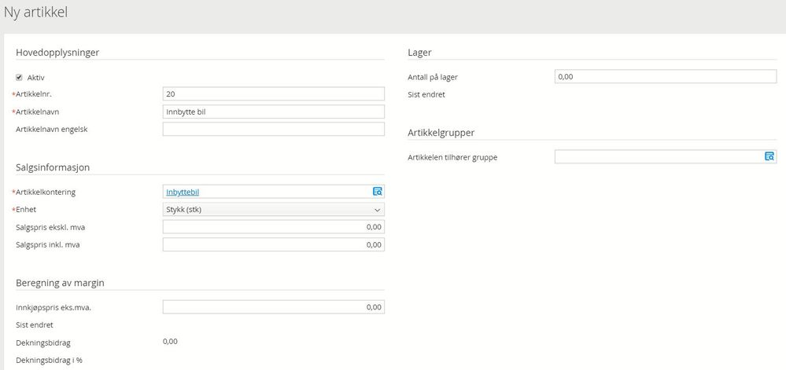Focus the Antall på lager field
786x370 pixels.
[x=666, y=77]
